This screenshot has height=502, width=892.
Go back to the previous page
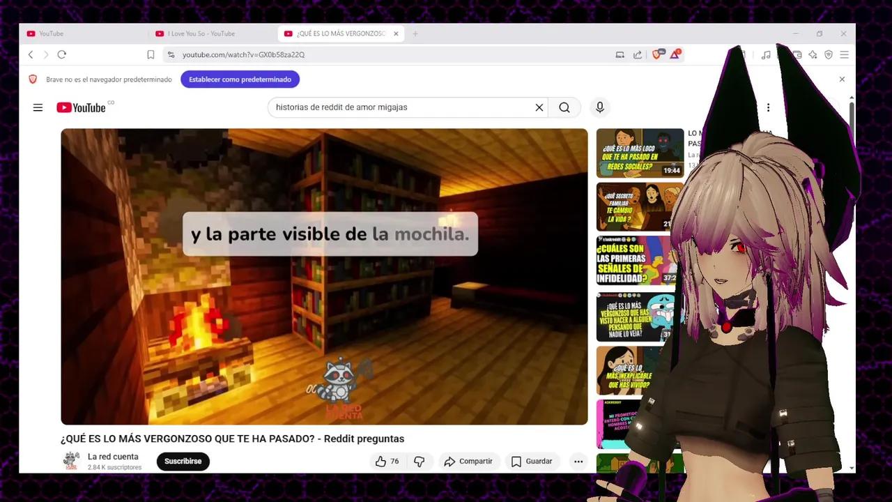click(x=31, y=54)
